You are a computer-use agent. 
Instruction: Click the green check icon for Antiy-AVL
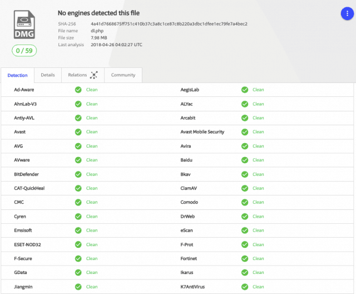(78, 118)
